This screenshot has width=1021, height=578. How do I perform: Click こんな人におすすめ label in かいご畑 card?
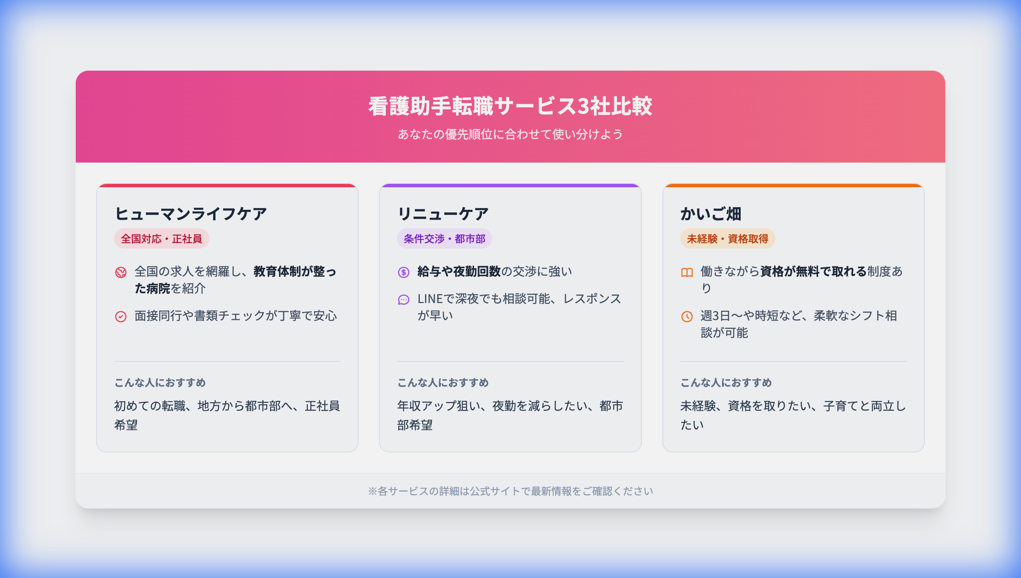(x=726, y=383)
